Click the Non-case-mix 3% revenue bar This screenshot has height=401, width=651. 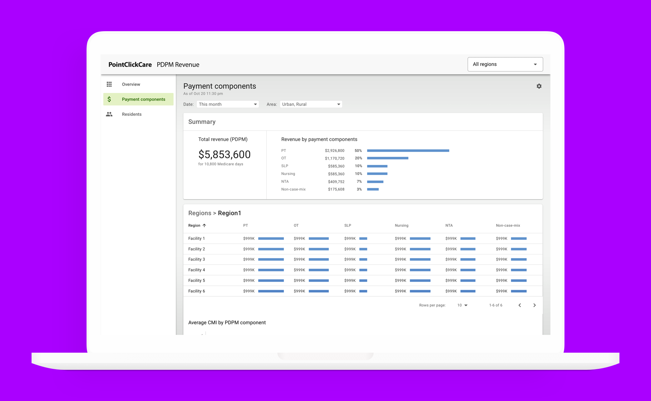[373, 189]
